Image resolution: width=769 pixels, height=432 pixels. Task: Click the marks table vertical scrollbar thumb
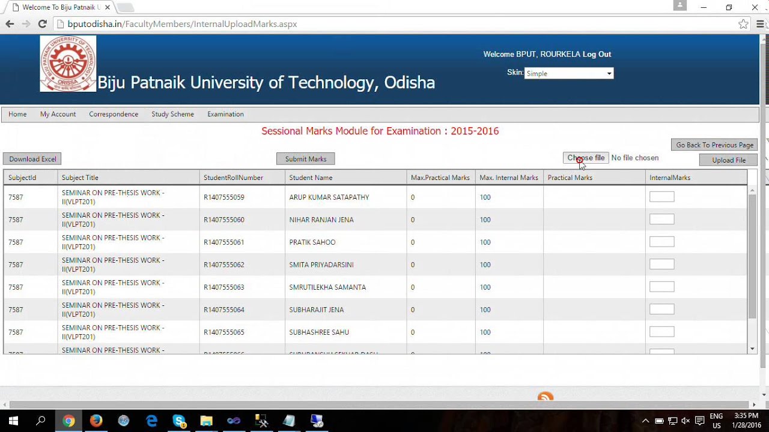click(752, 256)
